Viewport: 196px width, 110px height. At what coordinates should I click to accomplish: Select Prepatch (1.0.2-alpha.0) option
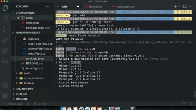80,72
